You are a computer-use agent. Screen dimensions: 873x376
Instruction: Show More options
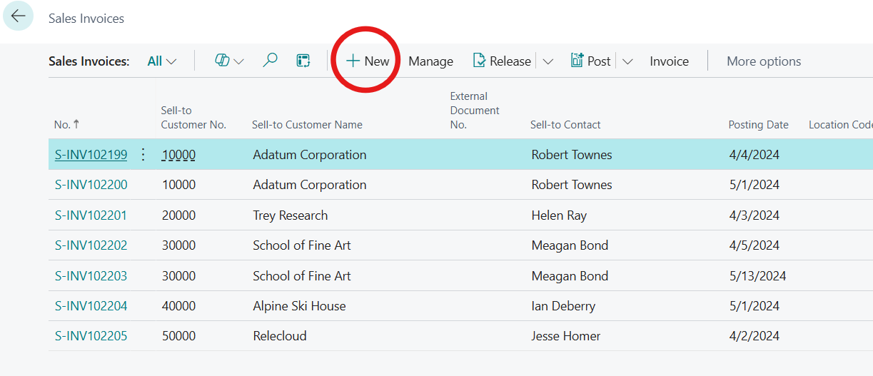point(764,61)
